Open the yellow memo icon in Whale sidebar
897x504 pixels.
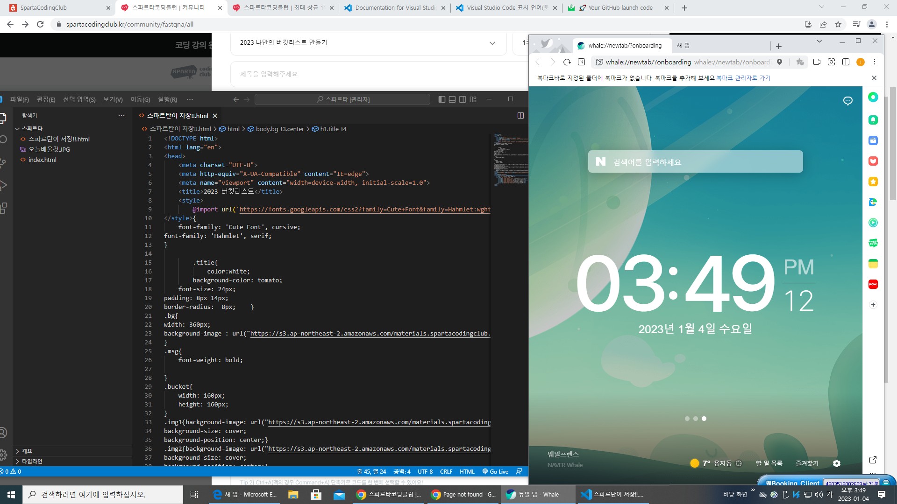tap(873, 264)
